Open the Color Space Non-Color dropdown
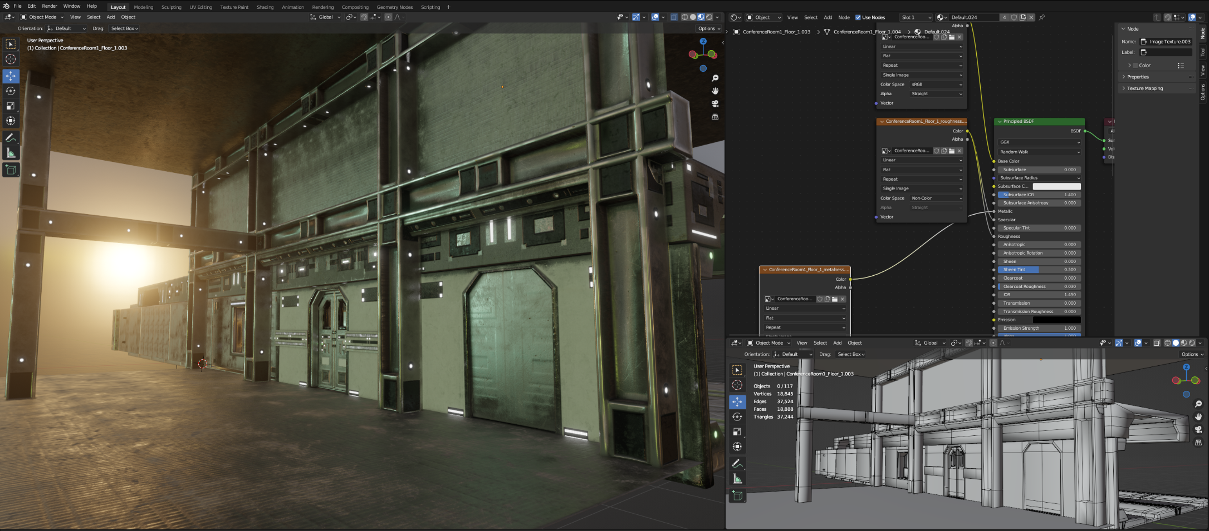1209x531 pixels. 936,198
